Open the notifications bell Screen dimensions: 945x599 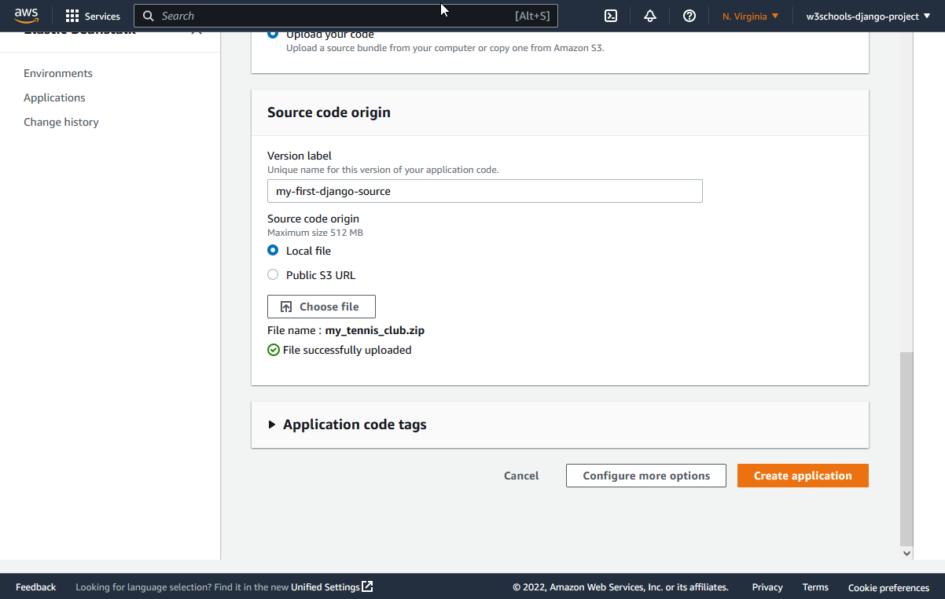(650, 16)
